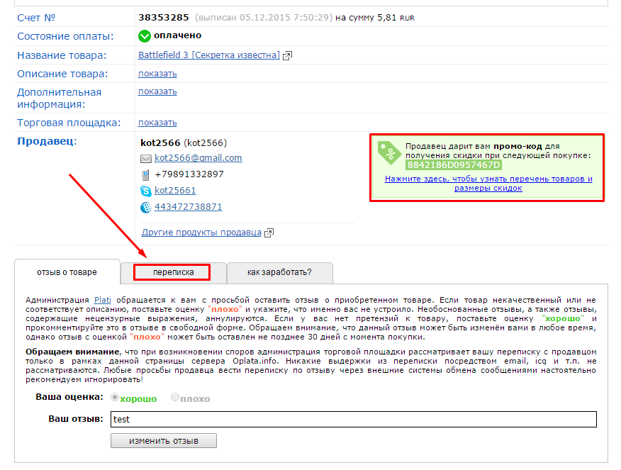This screenshot has height=470, width=621.
Task: Expand Дополнительная информация with показать link
Action: coord(157,91)
